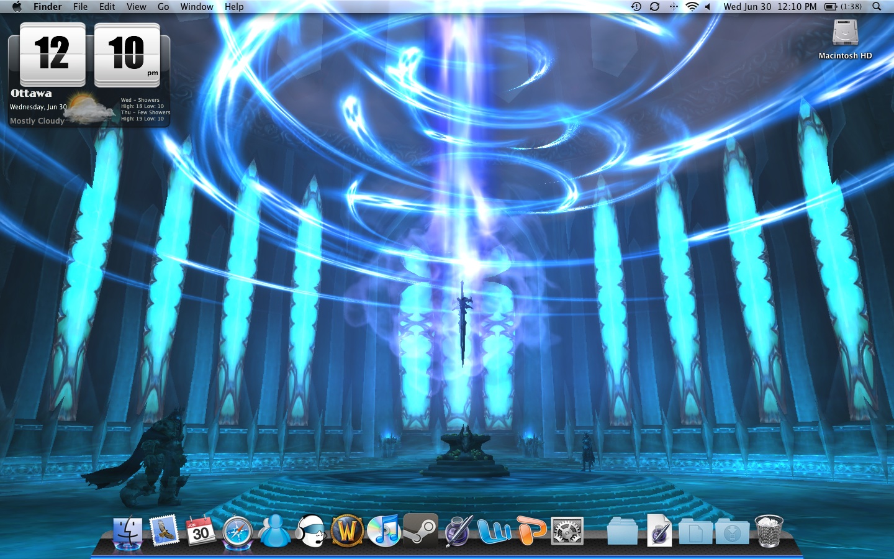The height and width of the screenshot is (559, 894).
Task: Open the battery status menu
Action: [x=843, y=6]
